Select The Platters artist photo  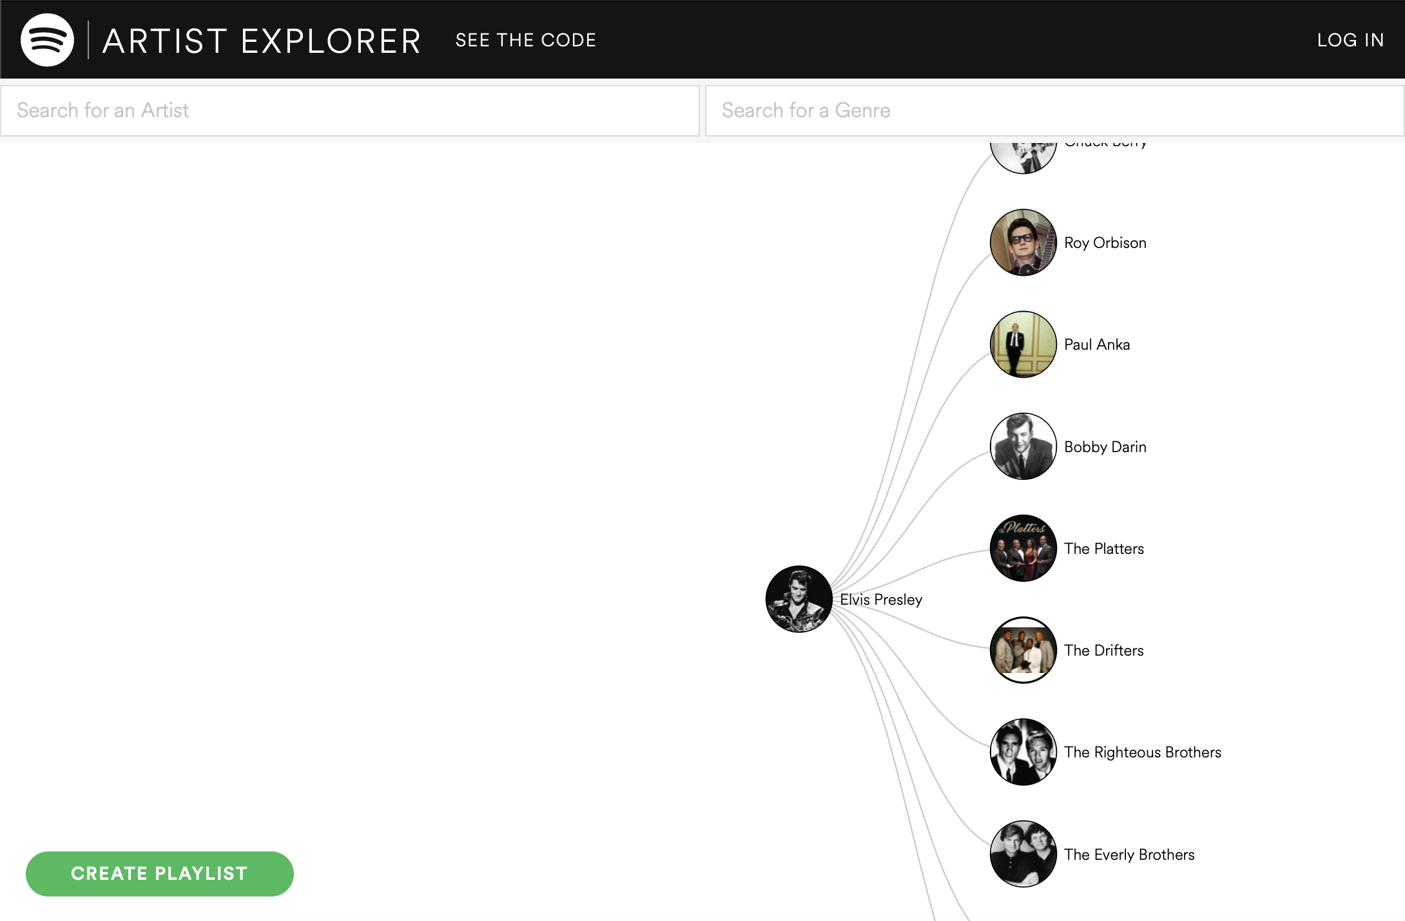click(1023, 548)
